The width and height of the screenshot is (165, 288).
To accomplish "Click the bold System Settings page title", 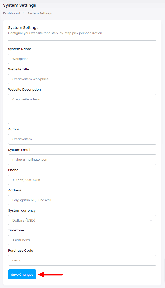I will pyautogui.click(x=20, y=5).
